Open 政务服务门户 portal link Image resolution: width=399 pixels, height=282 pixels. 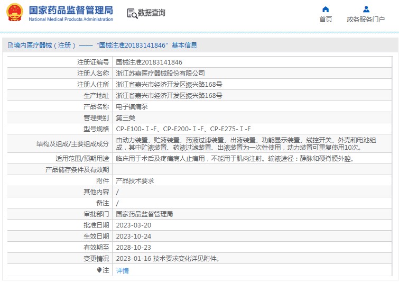tap(366, 20)
